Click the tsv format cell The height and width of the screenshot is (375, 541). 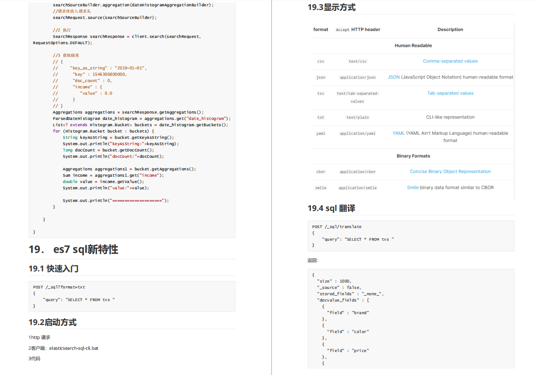321,93
